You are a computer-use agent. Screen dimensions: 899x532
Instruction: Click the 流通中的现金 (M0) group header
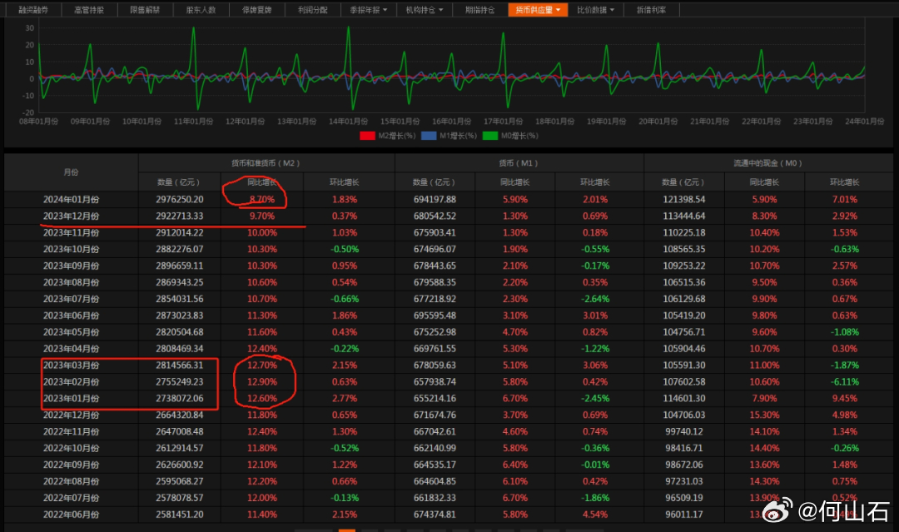[767, 163]
